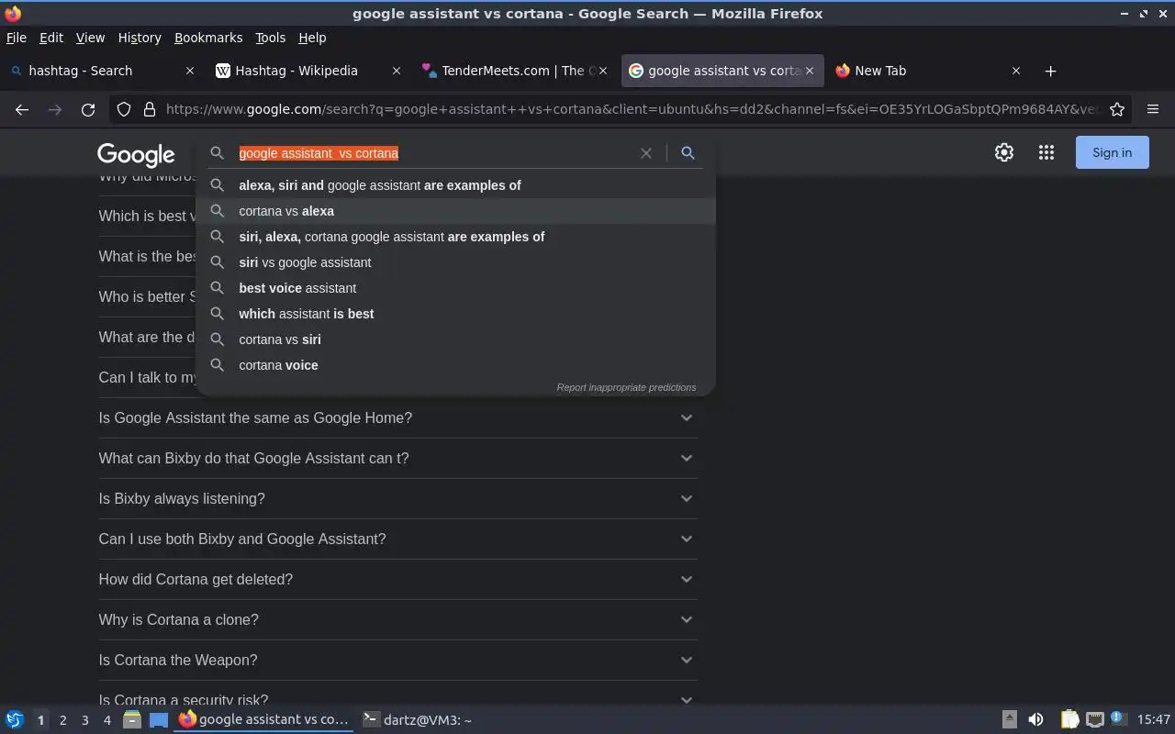
Task: Open clipboard manager tray icon
Action: coord(1069,720)
